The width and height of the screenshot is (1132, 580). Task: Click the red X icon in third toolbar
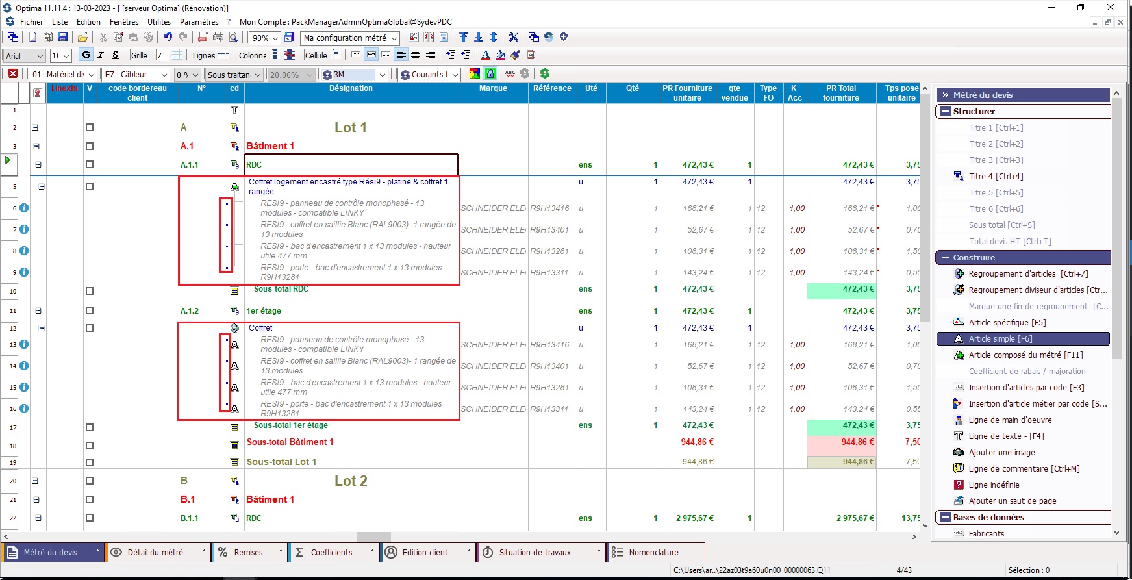point(13,74)
